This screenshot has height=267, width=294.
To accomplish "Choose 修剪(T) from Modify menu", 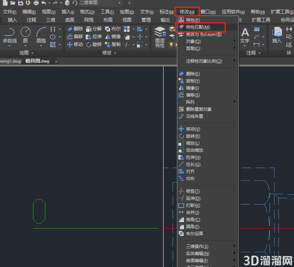I will coord(208,192).
